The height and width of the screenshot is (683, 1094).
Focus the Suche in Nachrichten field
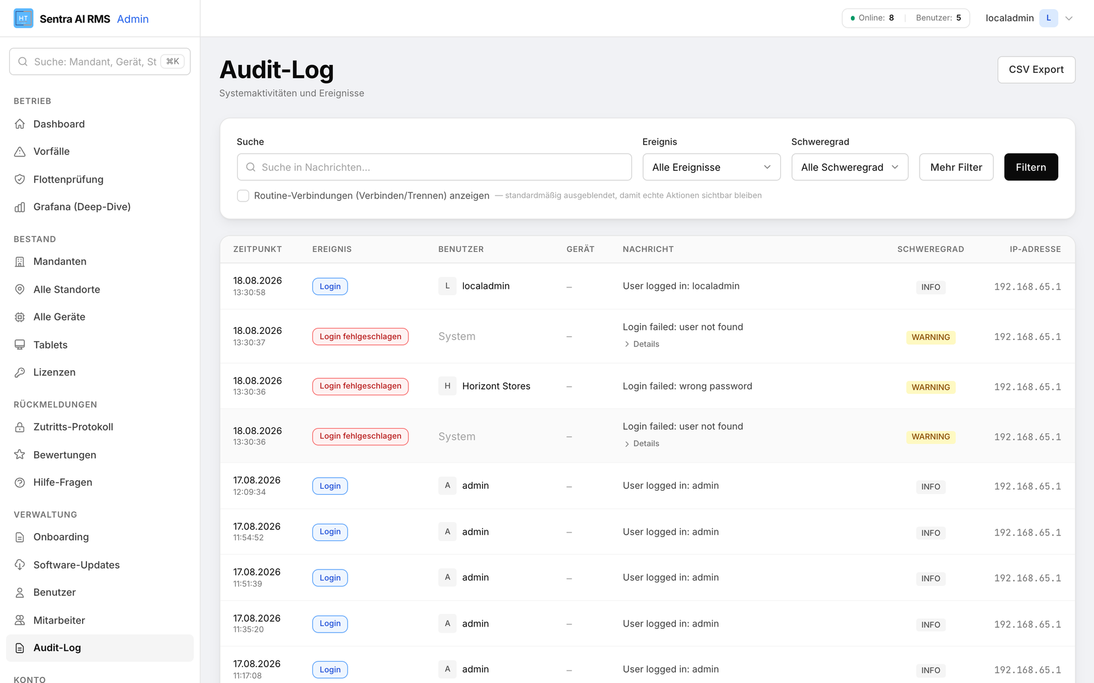(x=434, y=167)
